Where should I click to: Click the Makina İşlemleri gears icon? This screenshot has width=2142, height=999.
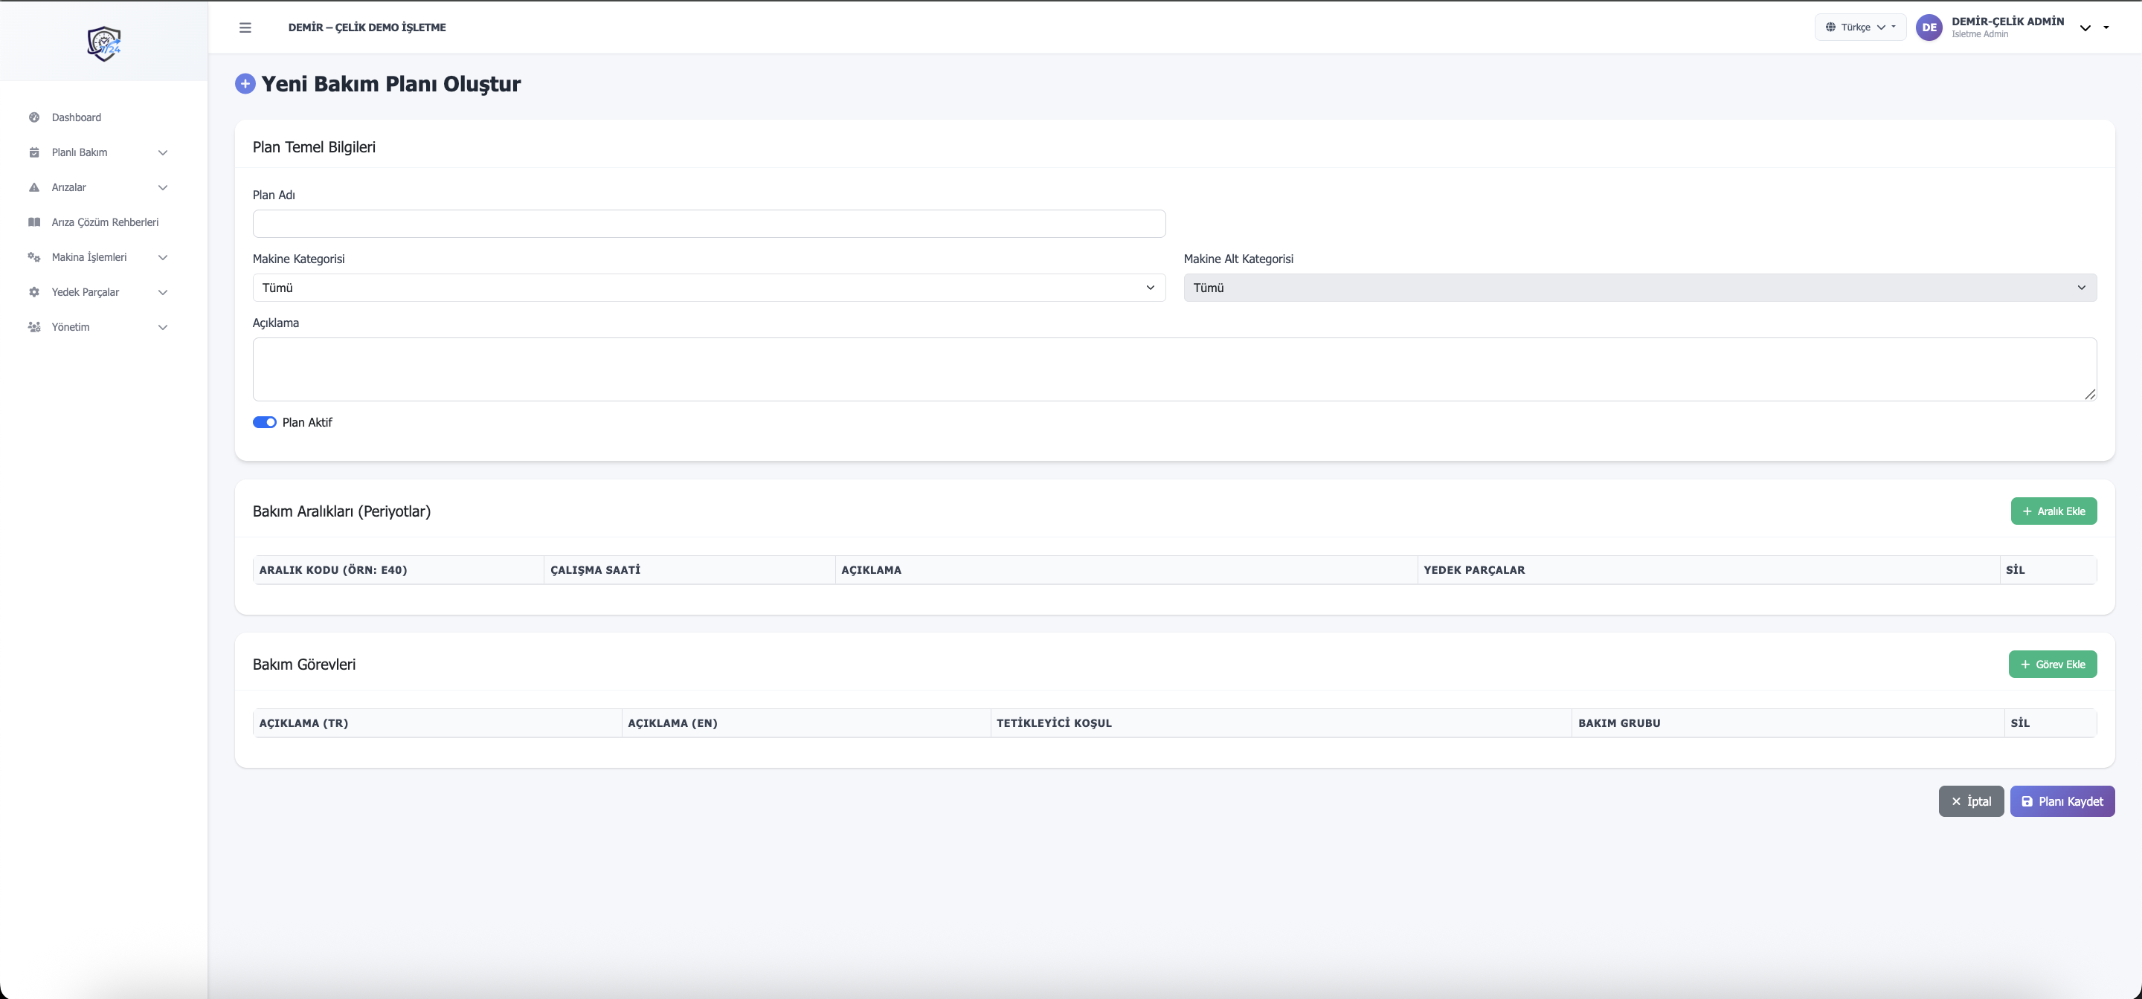click(x=34, y=257)
